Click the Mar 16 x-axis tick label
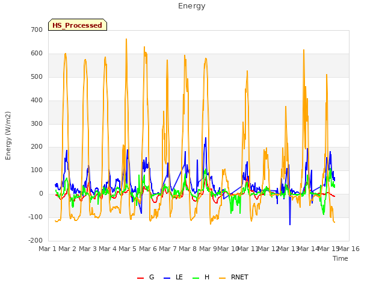Screen dimensions: 385x289 349,249
